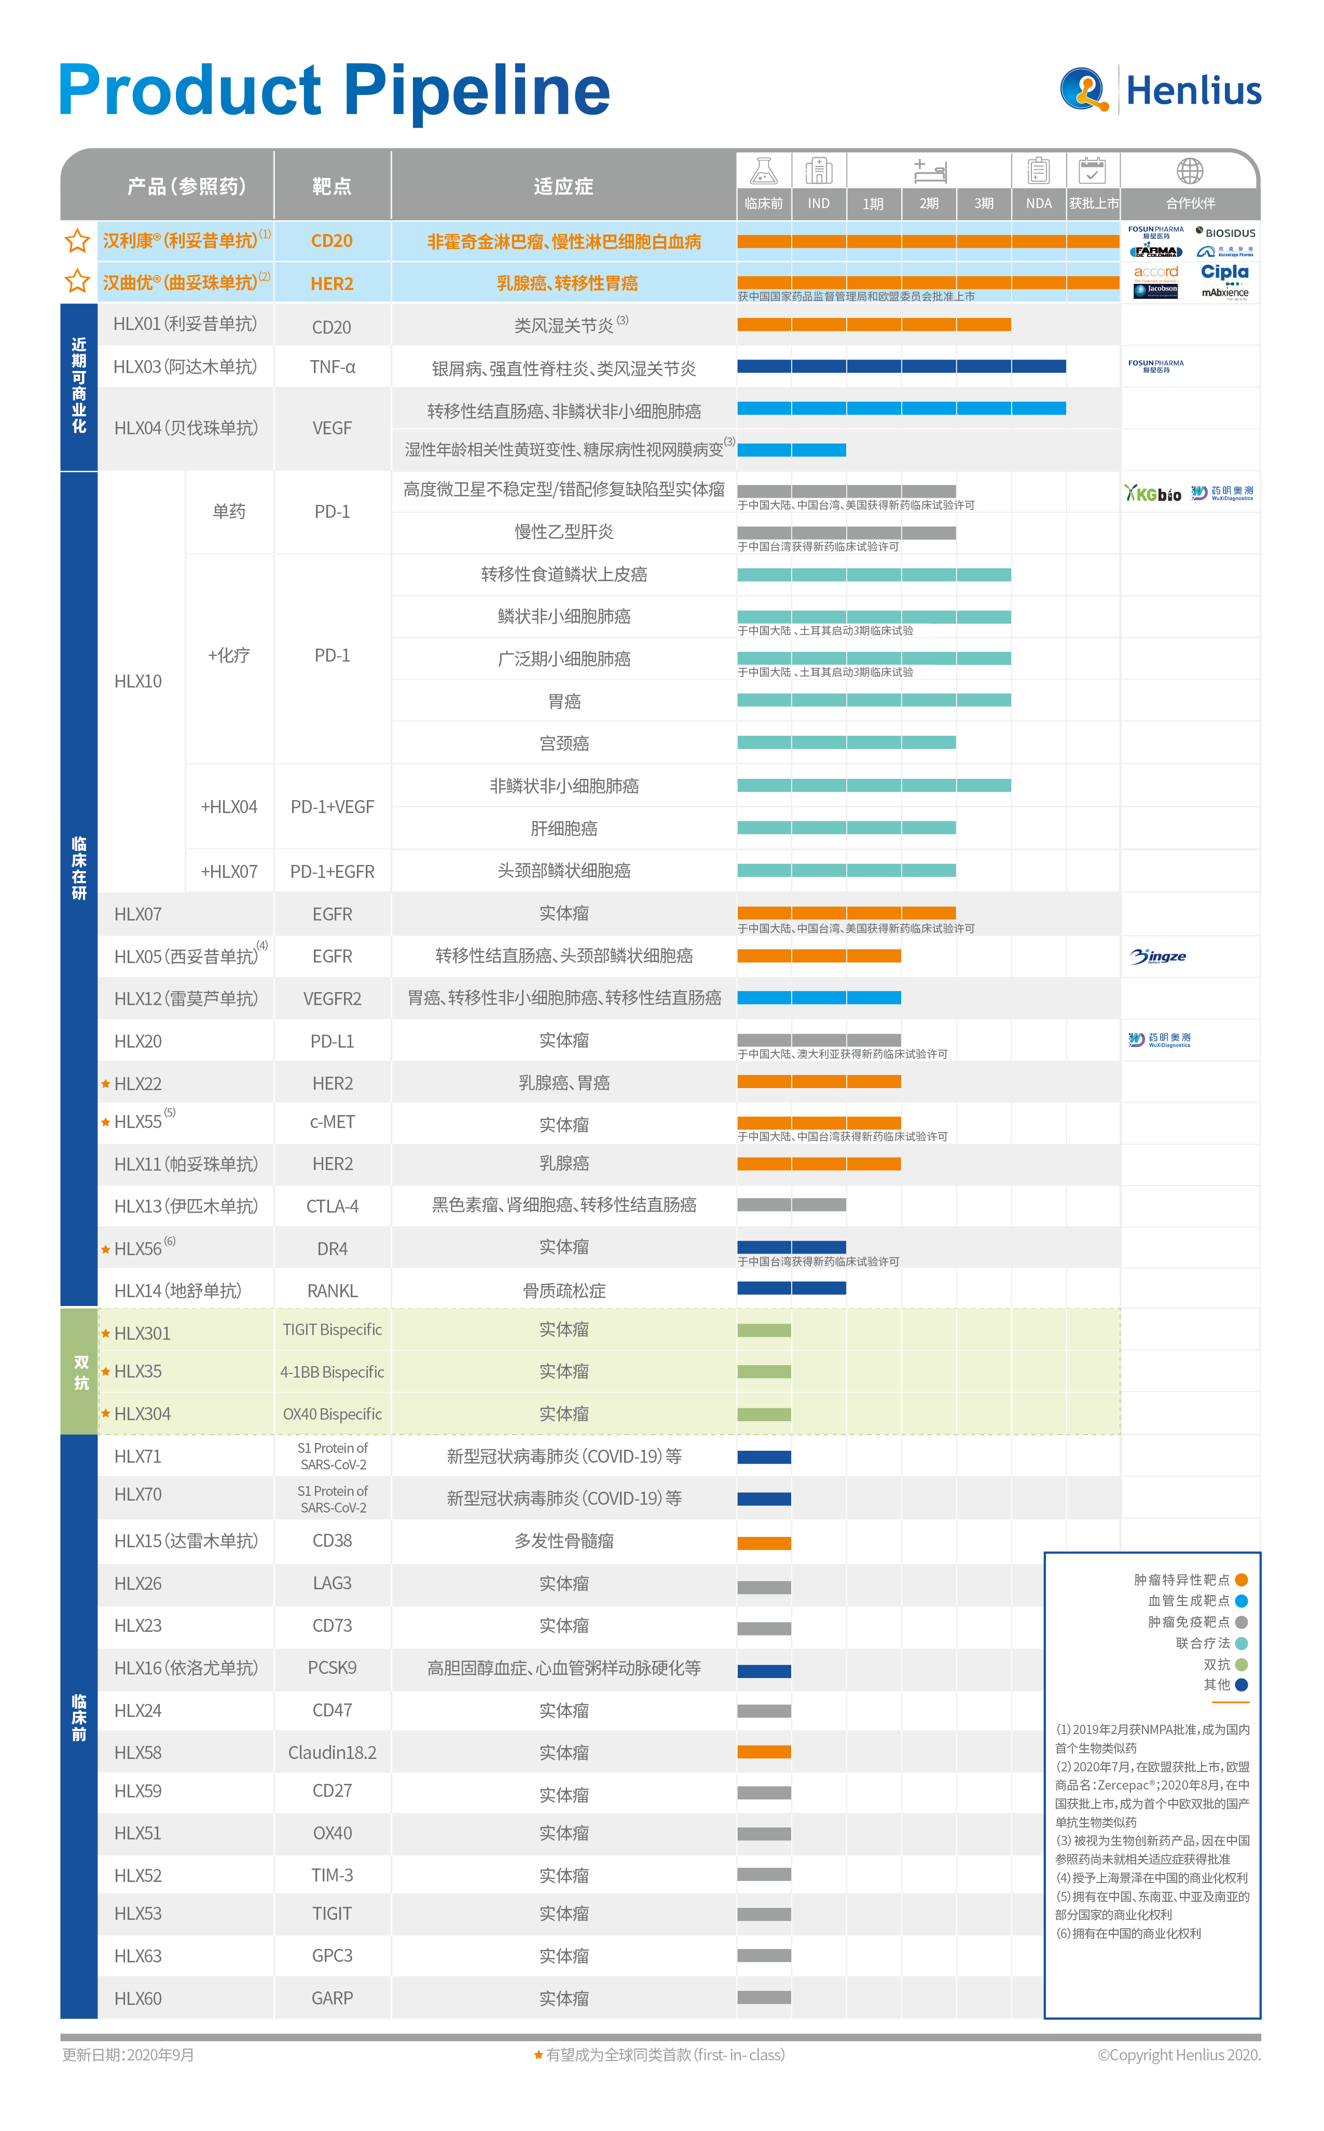The height and width of the screenshot is (2131, 1324).
Task: Click the star icon beside 汉利康
Action: click(77, 241)
